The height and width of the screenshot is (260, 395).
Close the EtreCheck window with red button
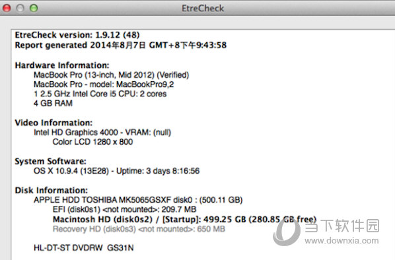click(x=7, y=9)
